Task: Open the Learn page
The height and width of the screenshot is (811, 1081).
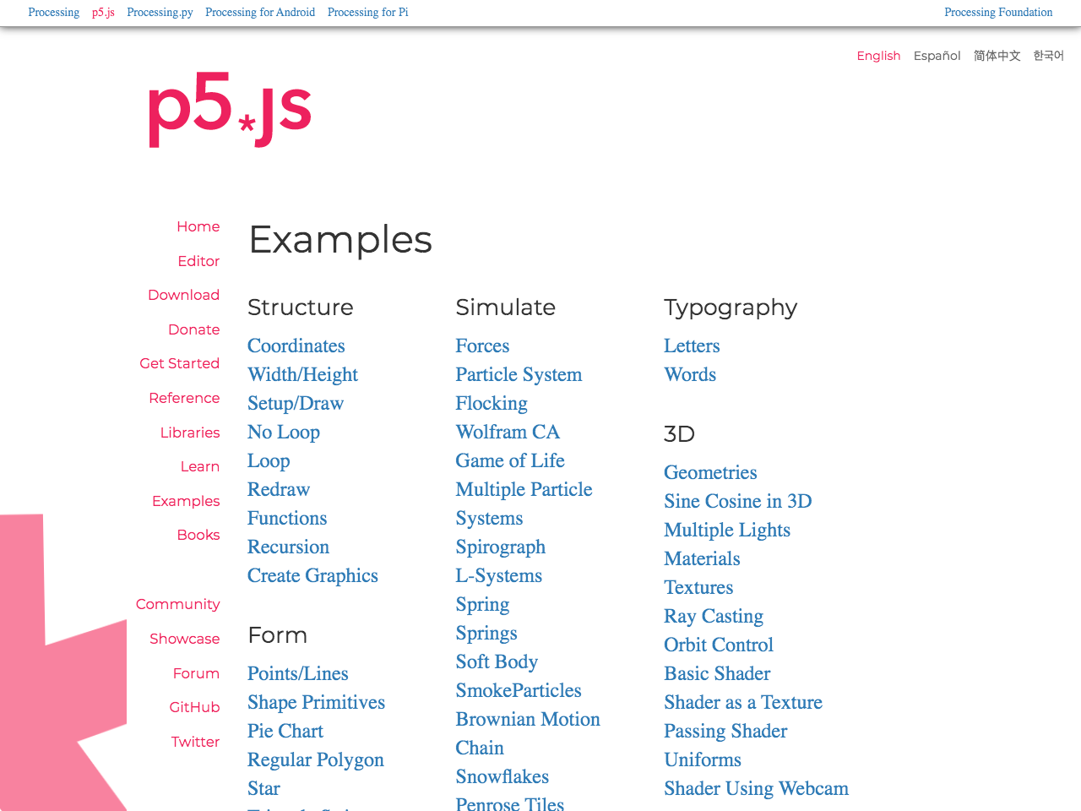Action: (200, 466)
